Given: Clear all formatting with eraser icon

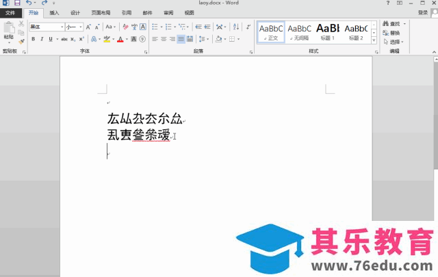Looking at the screenshot, I should point(125,27).
